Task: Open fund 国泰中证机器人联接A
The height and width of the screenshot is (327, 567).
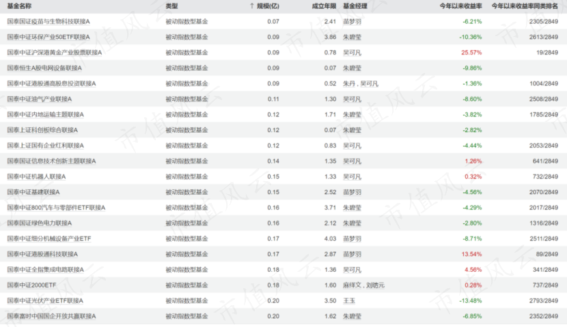Action: click(x=36, y=176)
